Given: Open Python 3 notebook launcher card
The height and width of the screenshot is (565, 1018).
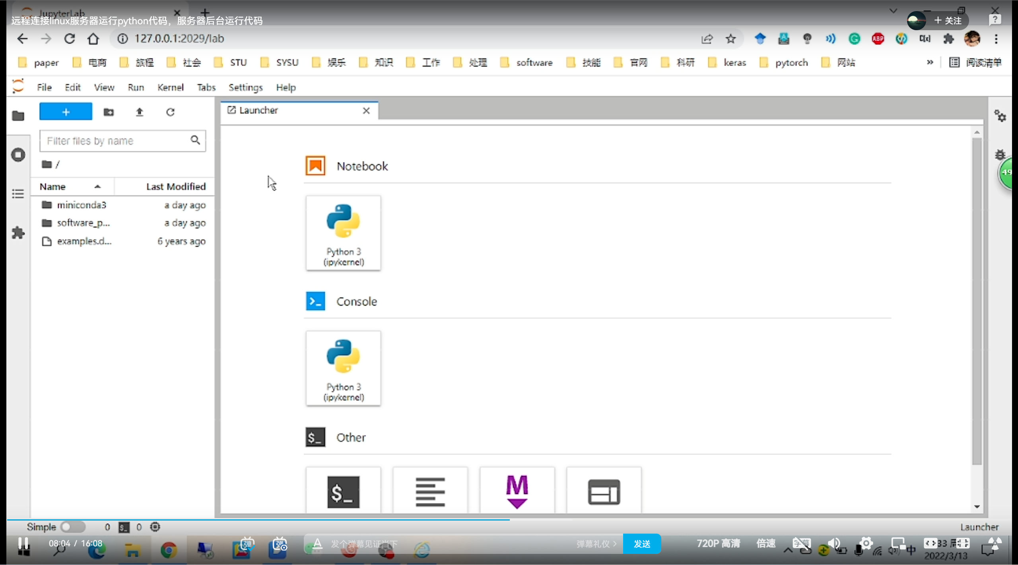Looking at the screenshot, I should 343,233.
